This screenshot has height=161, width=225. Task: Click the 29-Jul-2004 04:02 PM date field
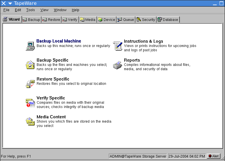tap(187, 156)
